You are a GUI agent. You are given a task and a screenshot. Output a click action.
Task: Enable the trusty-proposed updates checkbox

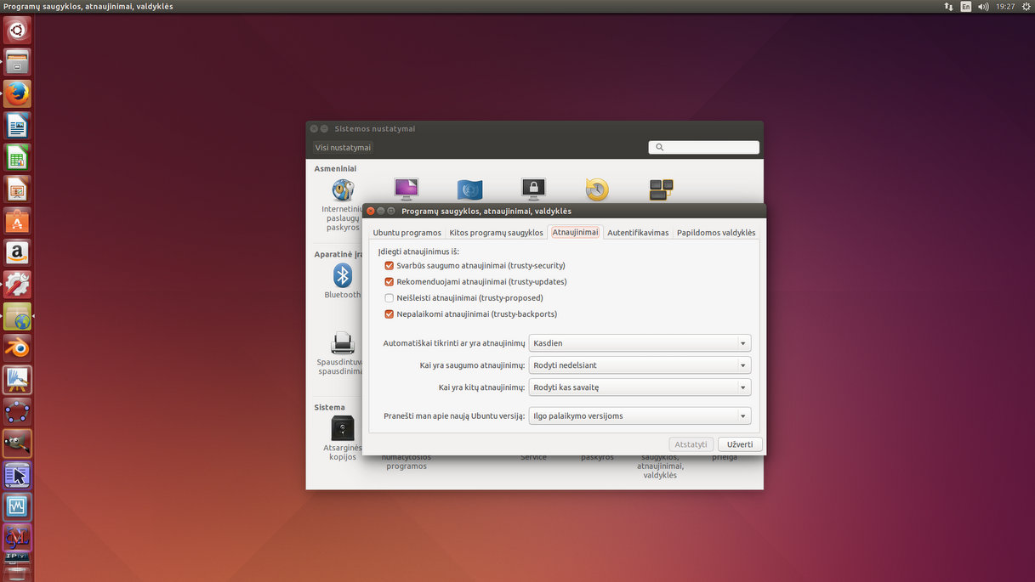[x=390, y=298]
